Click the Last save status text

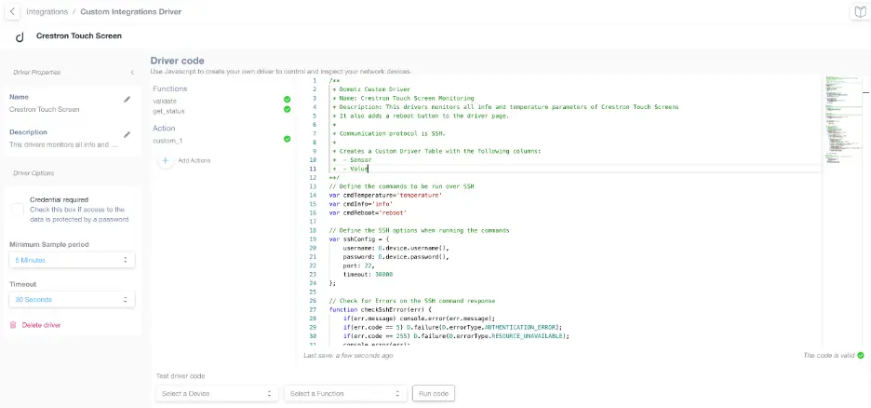348,355
